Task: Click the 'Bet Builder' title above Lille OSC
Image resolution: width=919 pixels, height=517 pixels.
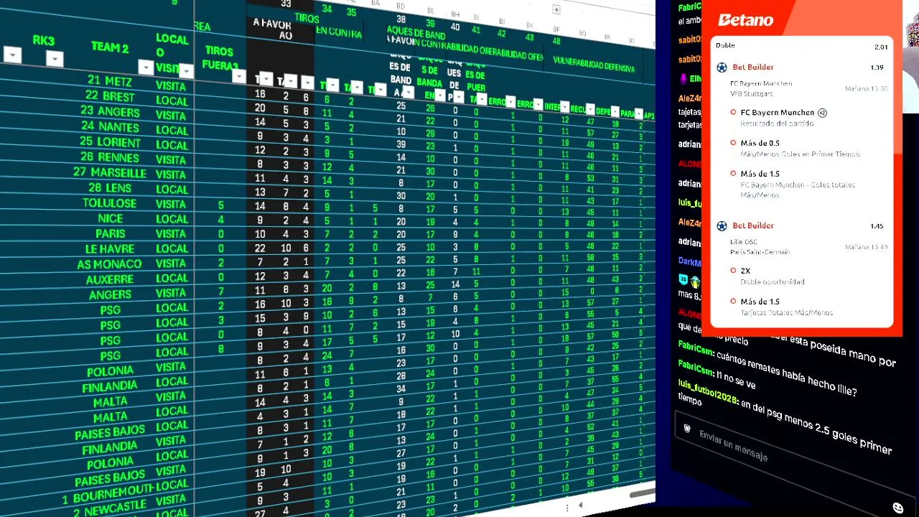Action: point(753,225)
